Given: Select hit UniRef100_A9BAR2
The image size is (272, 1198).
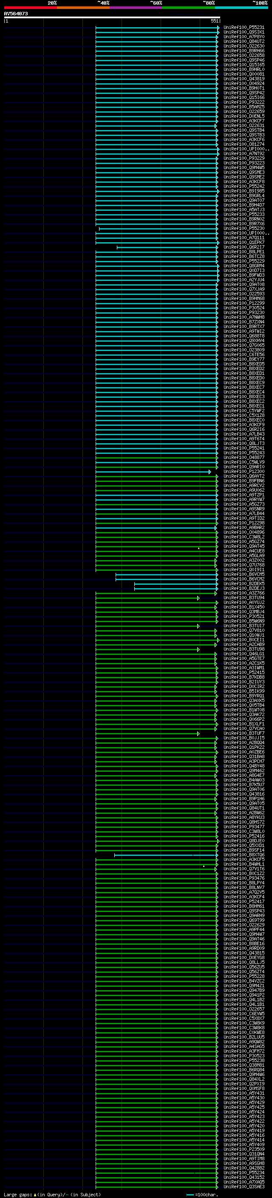Looking at the screenshot, I should coord(244,528).
